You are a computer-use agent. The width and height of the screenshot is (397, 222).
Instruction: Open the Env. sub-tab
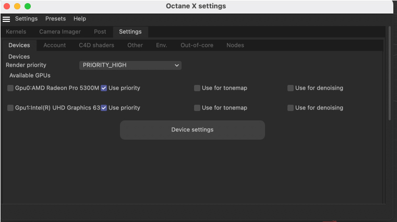coord(162,45)
